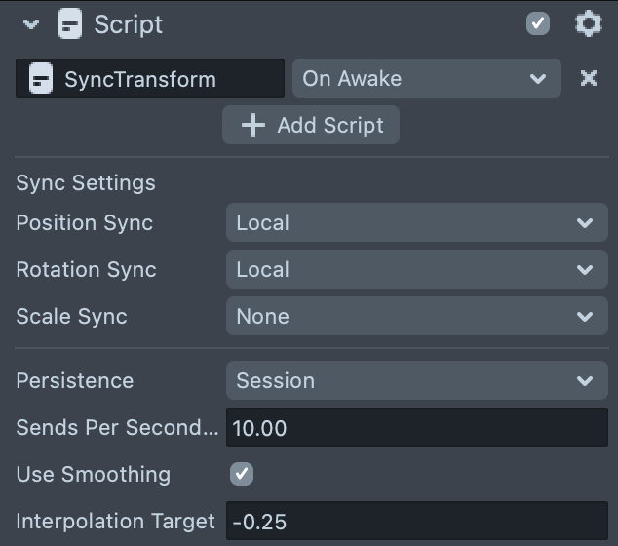Open the Position Sync dropdown
The width and height of the screenshot is (618, 546).
click(x=416, y=223)
